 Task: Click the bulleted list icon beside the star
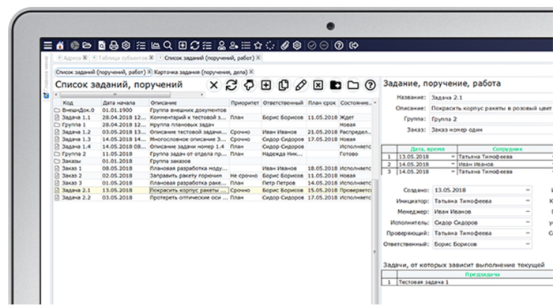click(246, 46)
